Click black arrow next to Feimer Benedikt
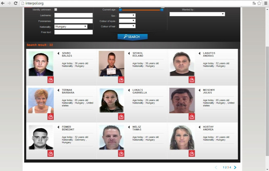The image size is (269, 171). [58, 127]
